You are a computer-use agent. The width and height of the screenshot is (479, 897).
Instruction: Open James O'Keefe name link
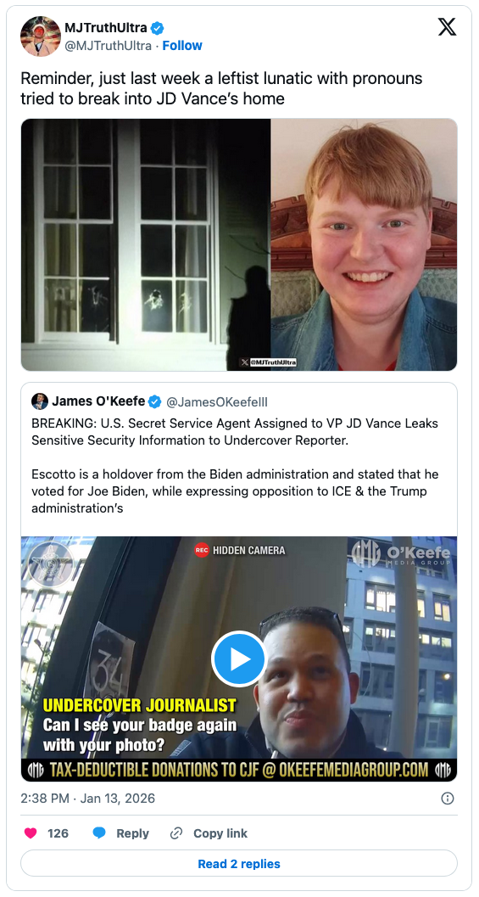(x=98, y=401)
